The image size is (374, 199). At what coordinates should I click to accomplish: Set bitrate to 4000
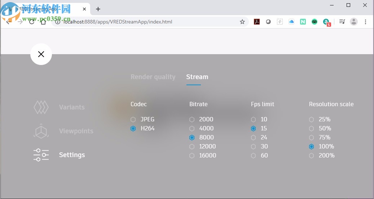(201, 129)
